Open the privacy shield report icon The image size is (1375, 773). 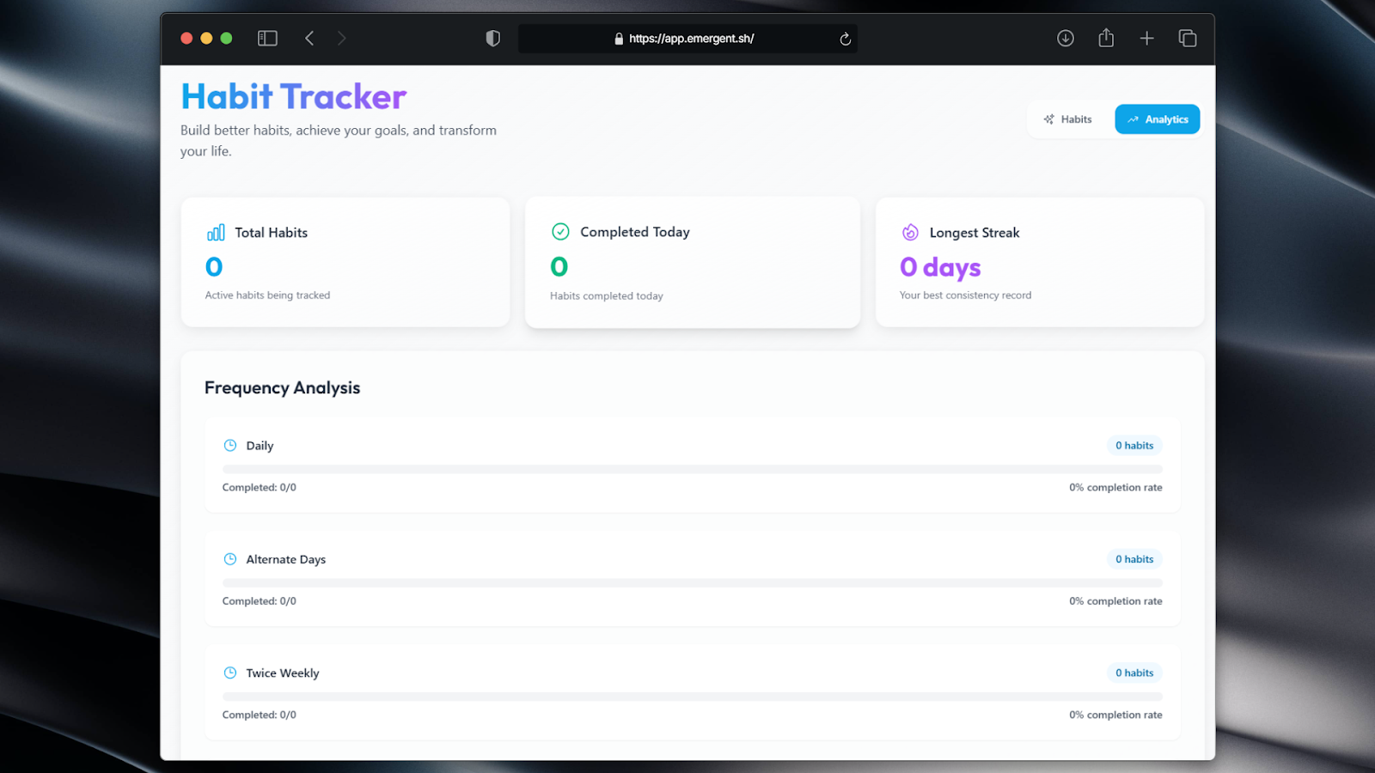click(x=492, y=38)
